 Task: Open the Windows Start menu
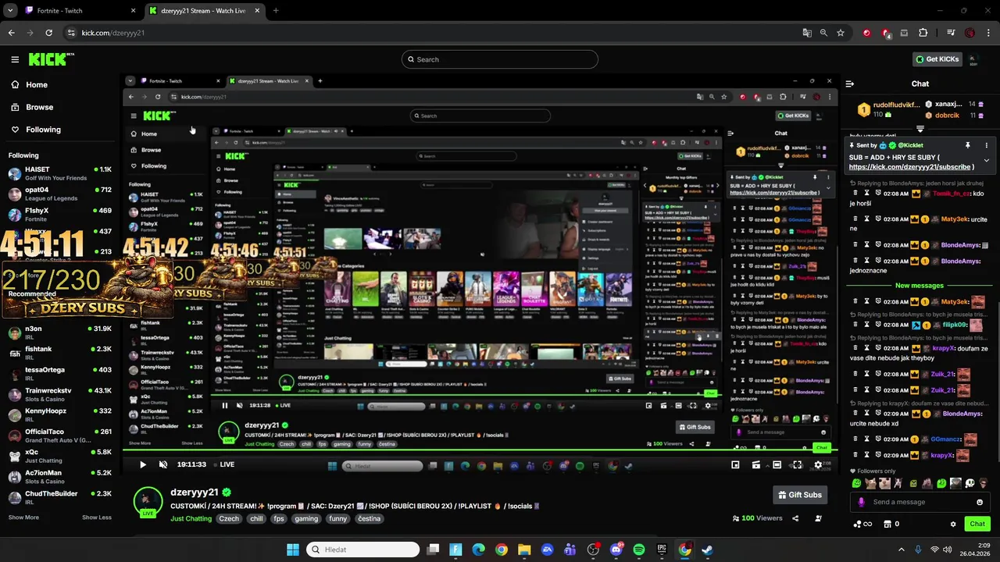[x=292, y=550]
